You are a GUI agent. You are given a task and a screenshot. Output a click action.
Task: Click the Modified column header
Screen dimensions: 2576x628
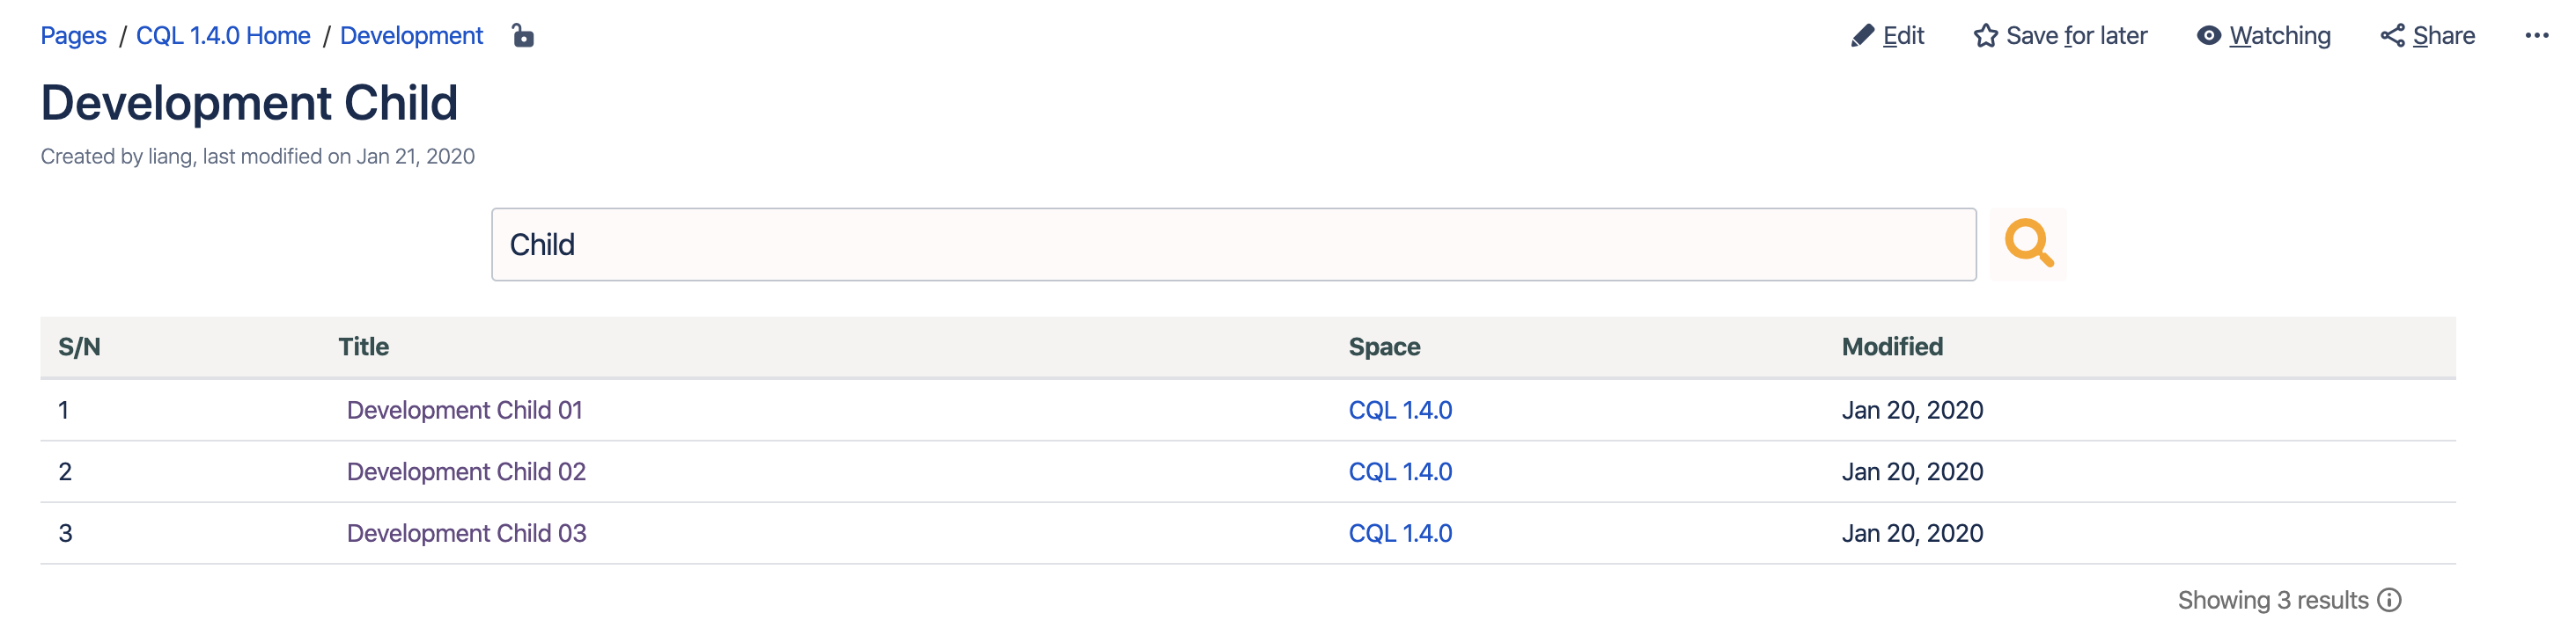tap(1892, 347)
